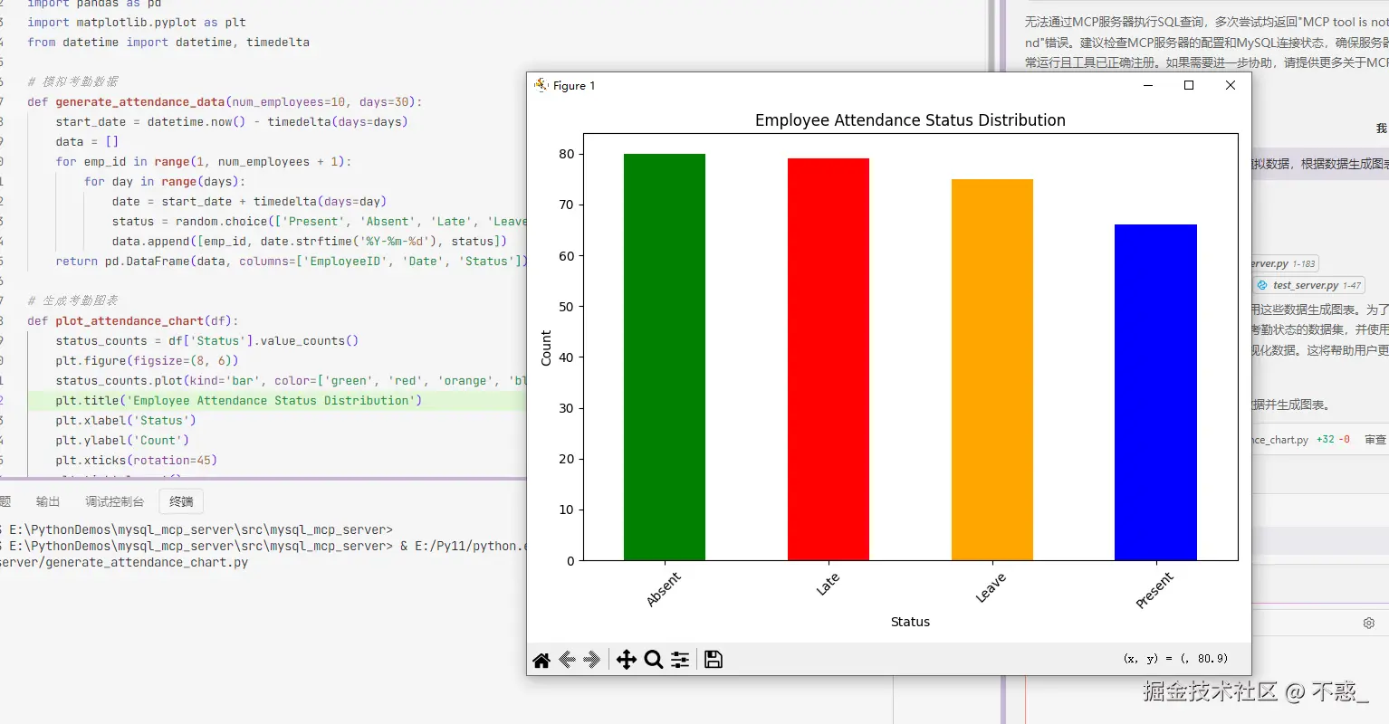This screenshot has height=724, width=1389.
Task: Click the Figure 1 window title icon
Action: coord(541,85)
